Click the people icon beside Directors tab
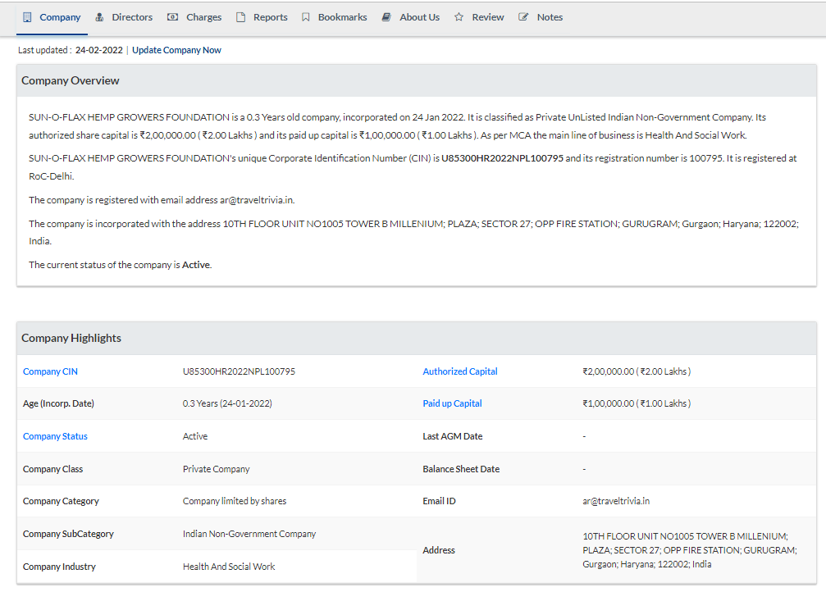The image size is (826, 592). (x=99, y=17)
